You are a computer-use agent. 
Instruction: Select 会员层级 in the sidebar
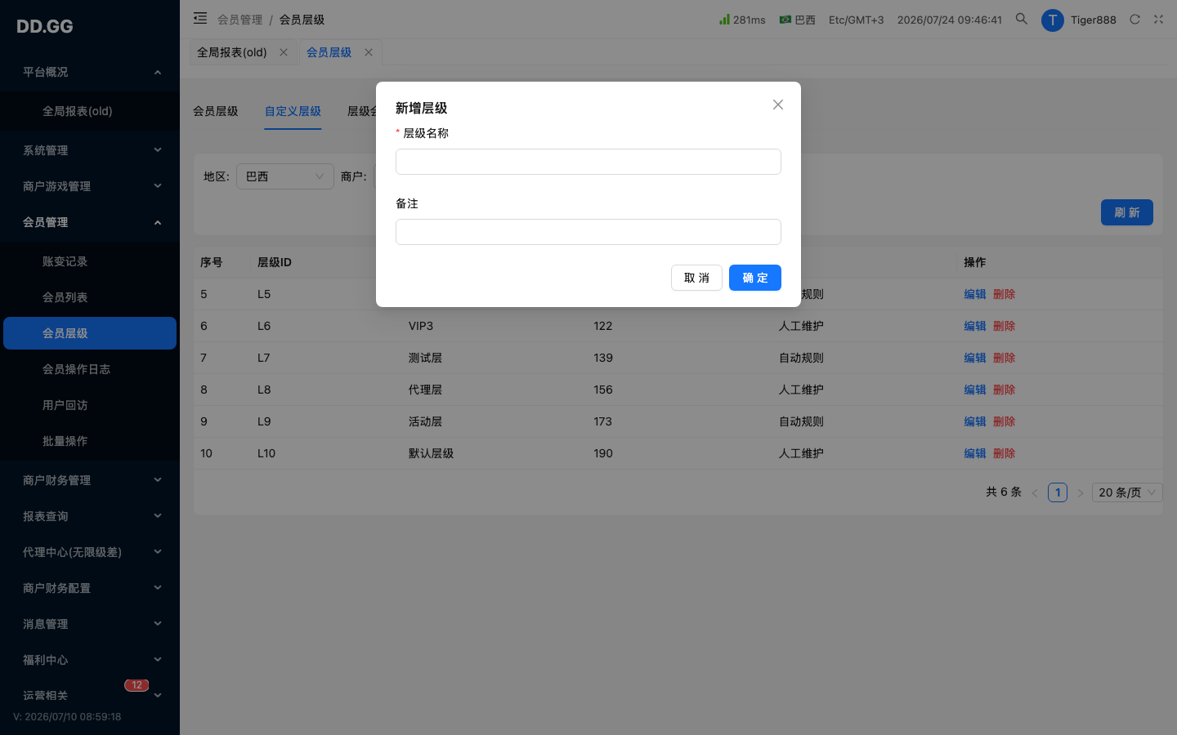point(90,333)
